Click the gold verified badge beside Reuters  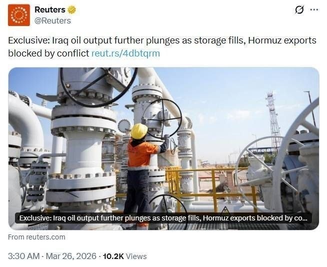(x=71, y=10)
